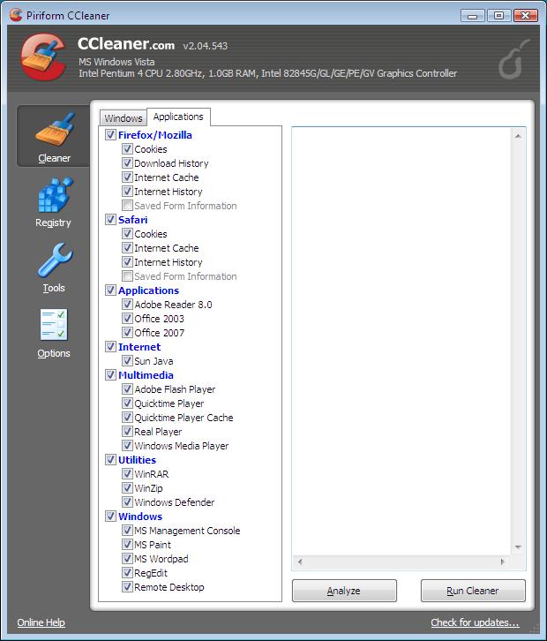The image size is (547, 641).
Task: Open the Tools wrench icon
Action: coord(56,260)
